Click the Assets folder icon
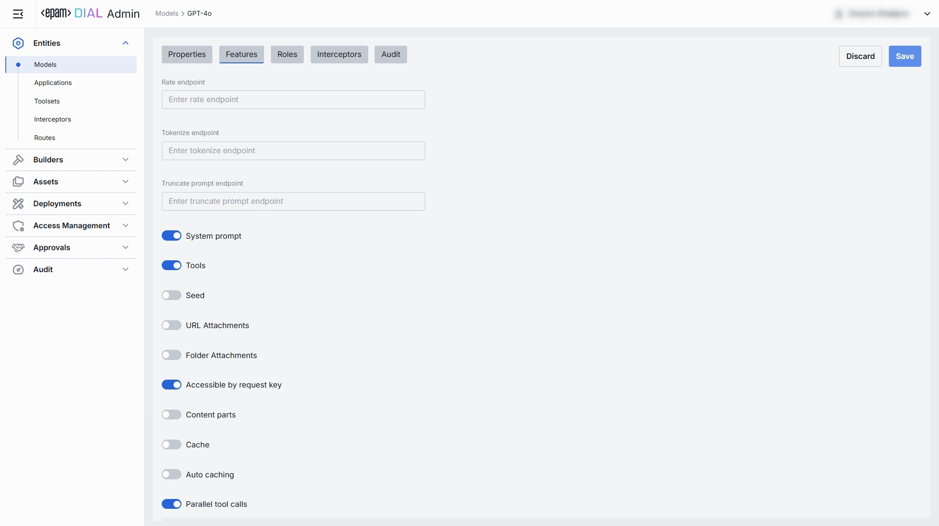Image resolution: width=939 pixels, height=526 pixels. pos(18,182)
